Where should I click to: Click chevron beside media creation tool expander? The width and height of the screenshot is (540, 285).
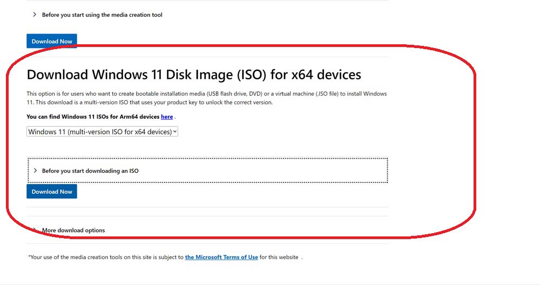(x=35, y=15)
